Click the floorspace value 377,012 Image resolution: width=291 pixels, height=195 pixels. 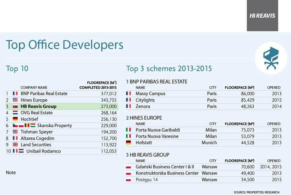109,94
